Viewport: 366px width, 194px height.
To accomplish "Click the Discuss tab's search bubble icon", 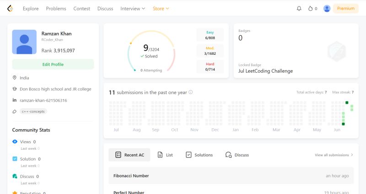I will coord(228,155).
